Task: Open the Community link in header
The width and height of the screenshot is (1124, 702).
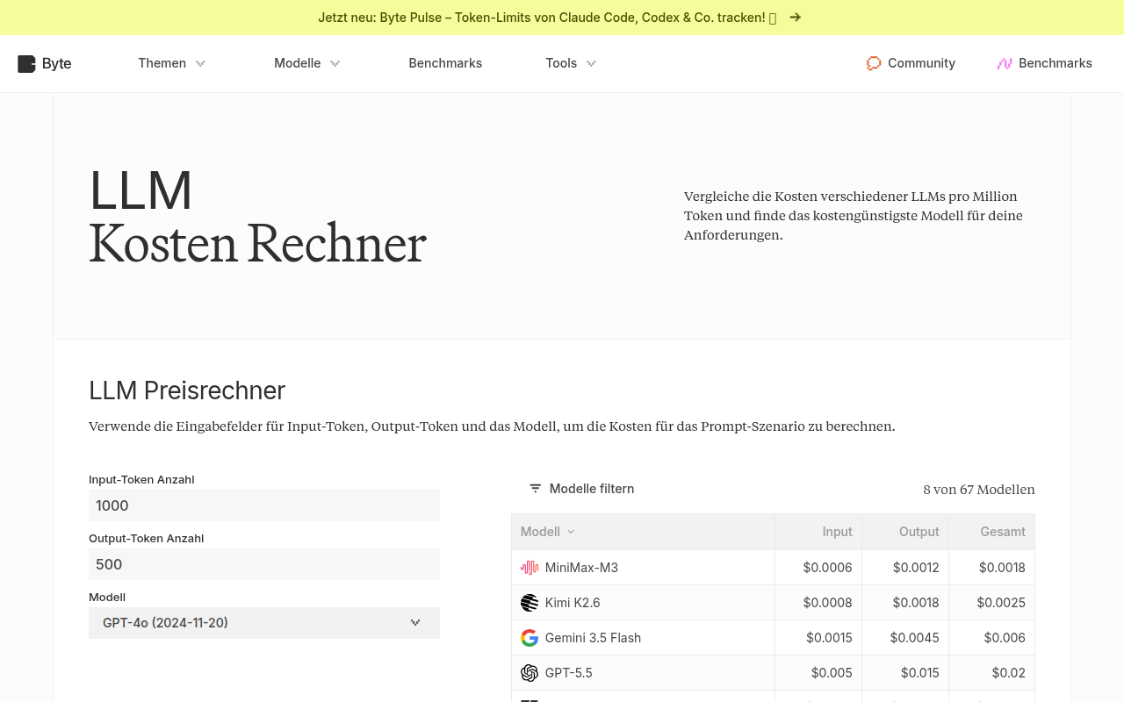Action: (x=911, y=63)
